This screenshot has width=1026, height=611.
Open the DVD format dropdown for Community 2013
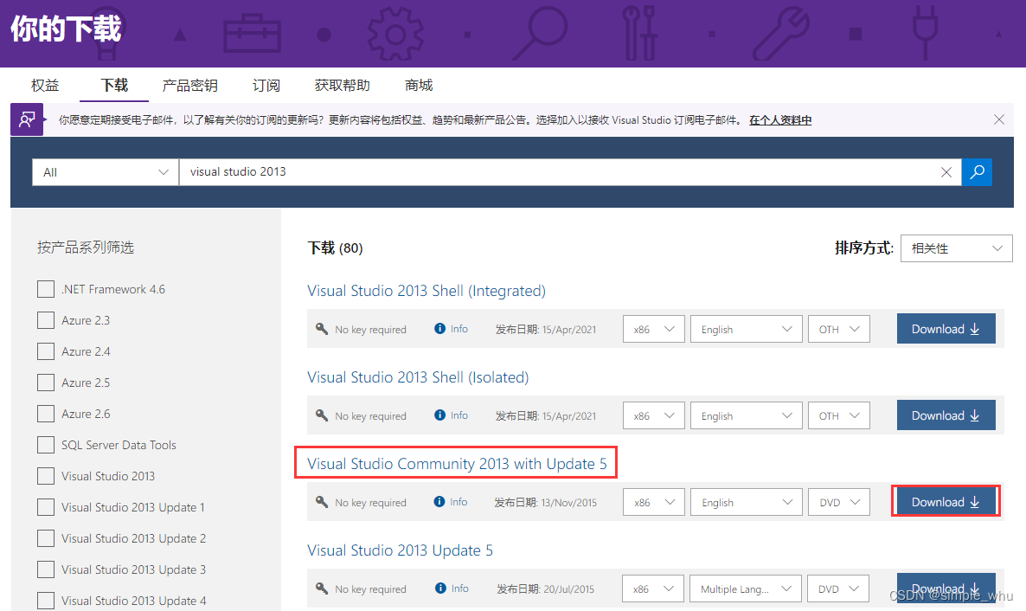838,501
